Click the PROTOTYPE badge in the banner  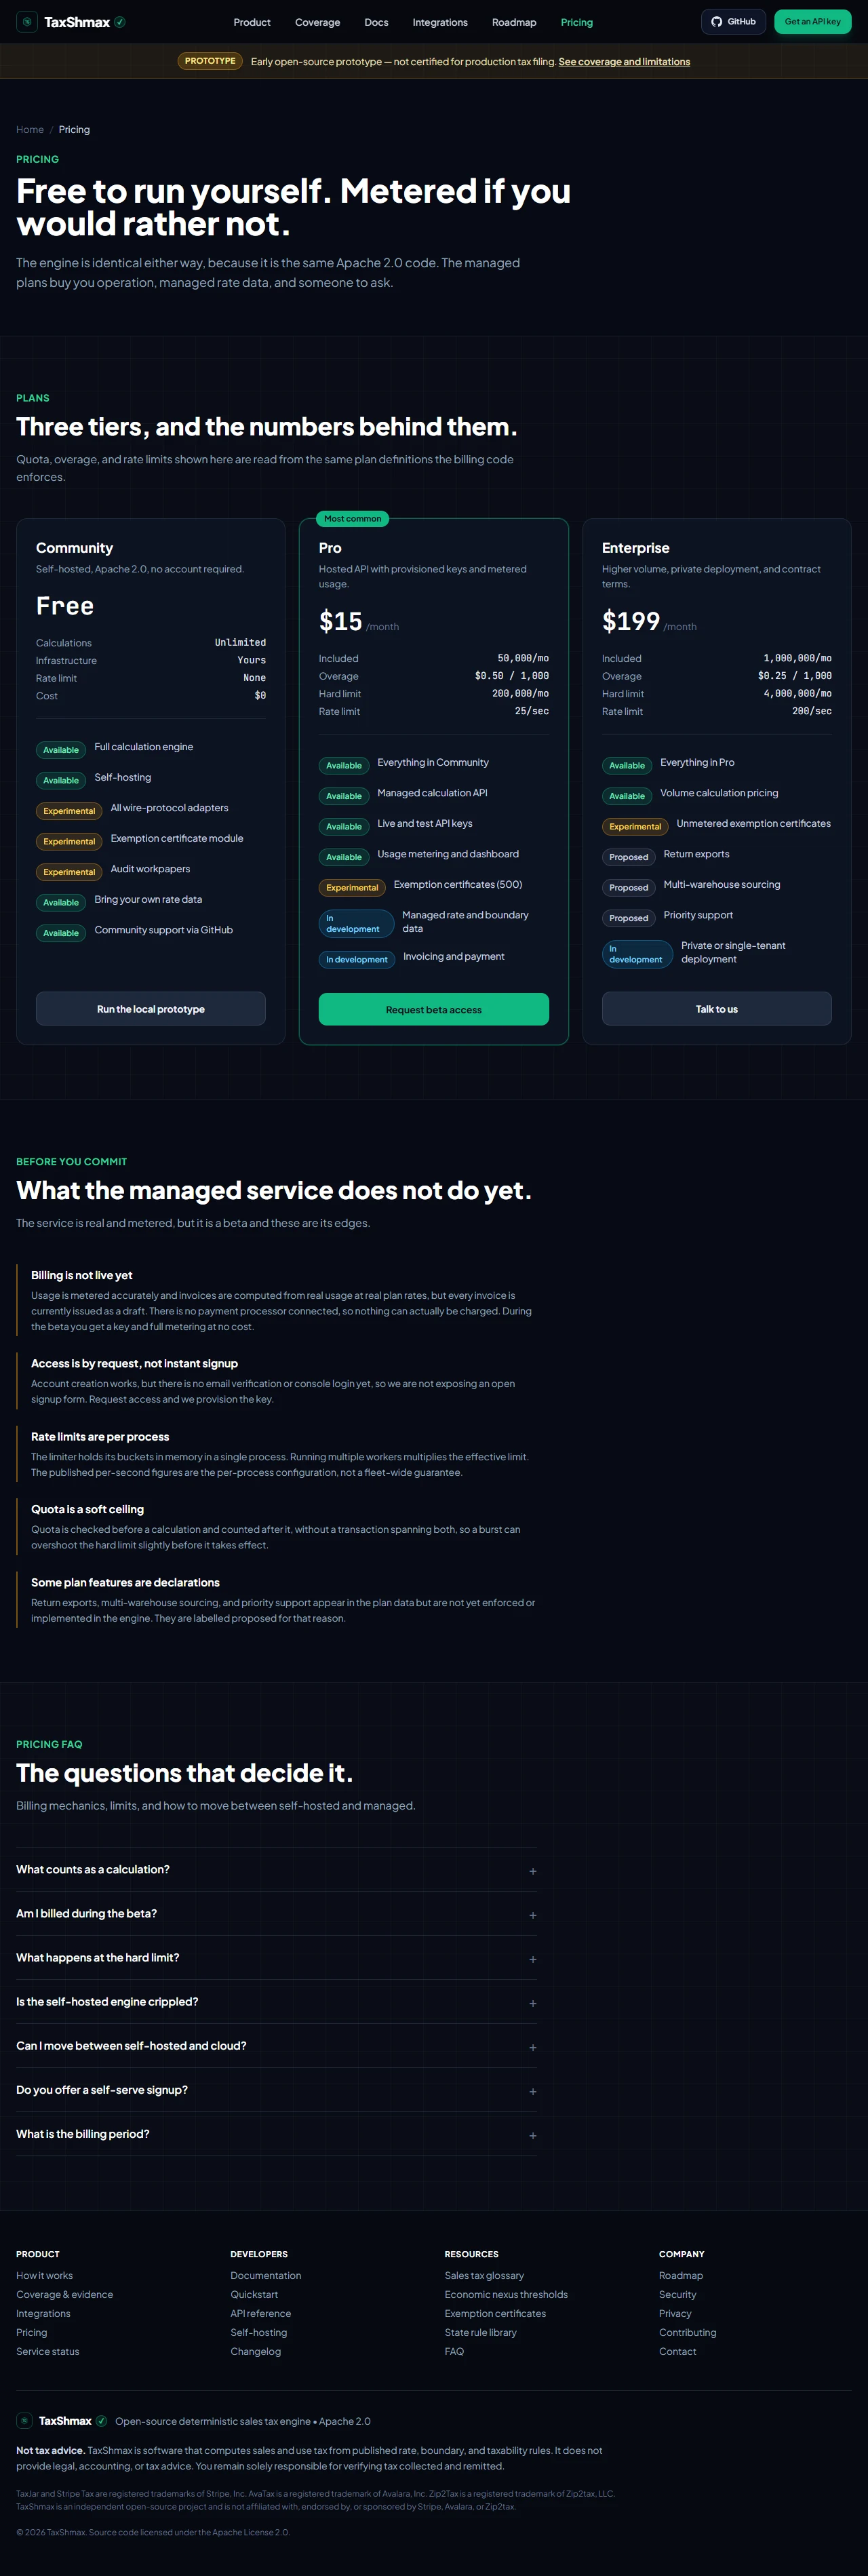[210, 61]
